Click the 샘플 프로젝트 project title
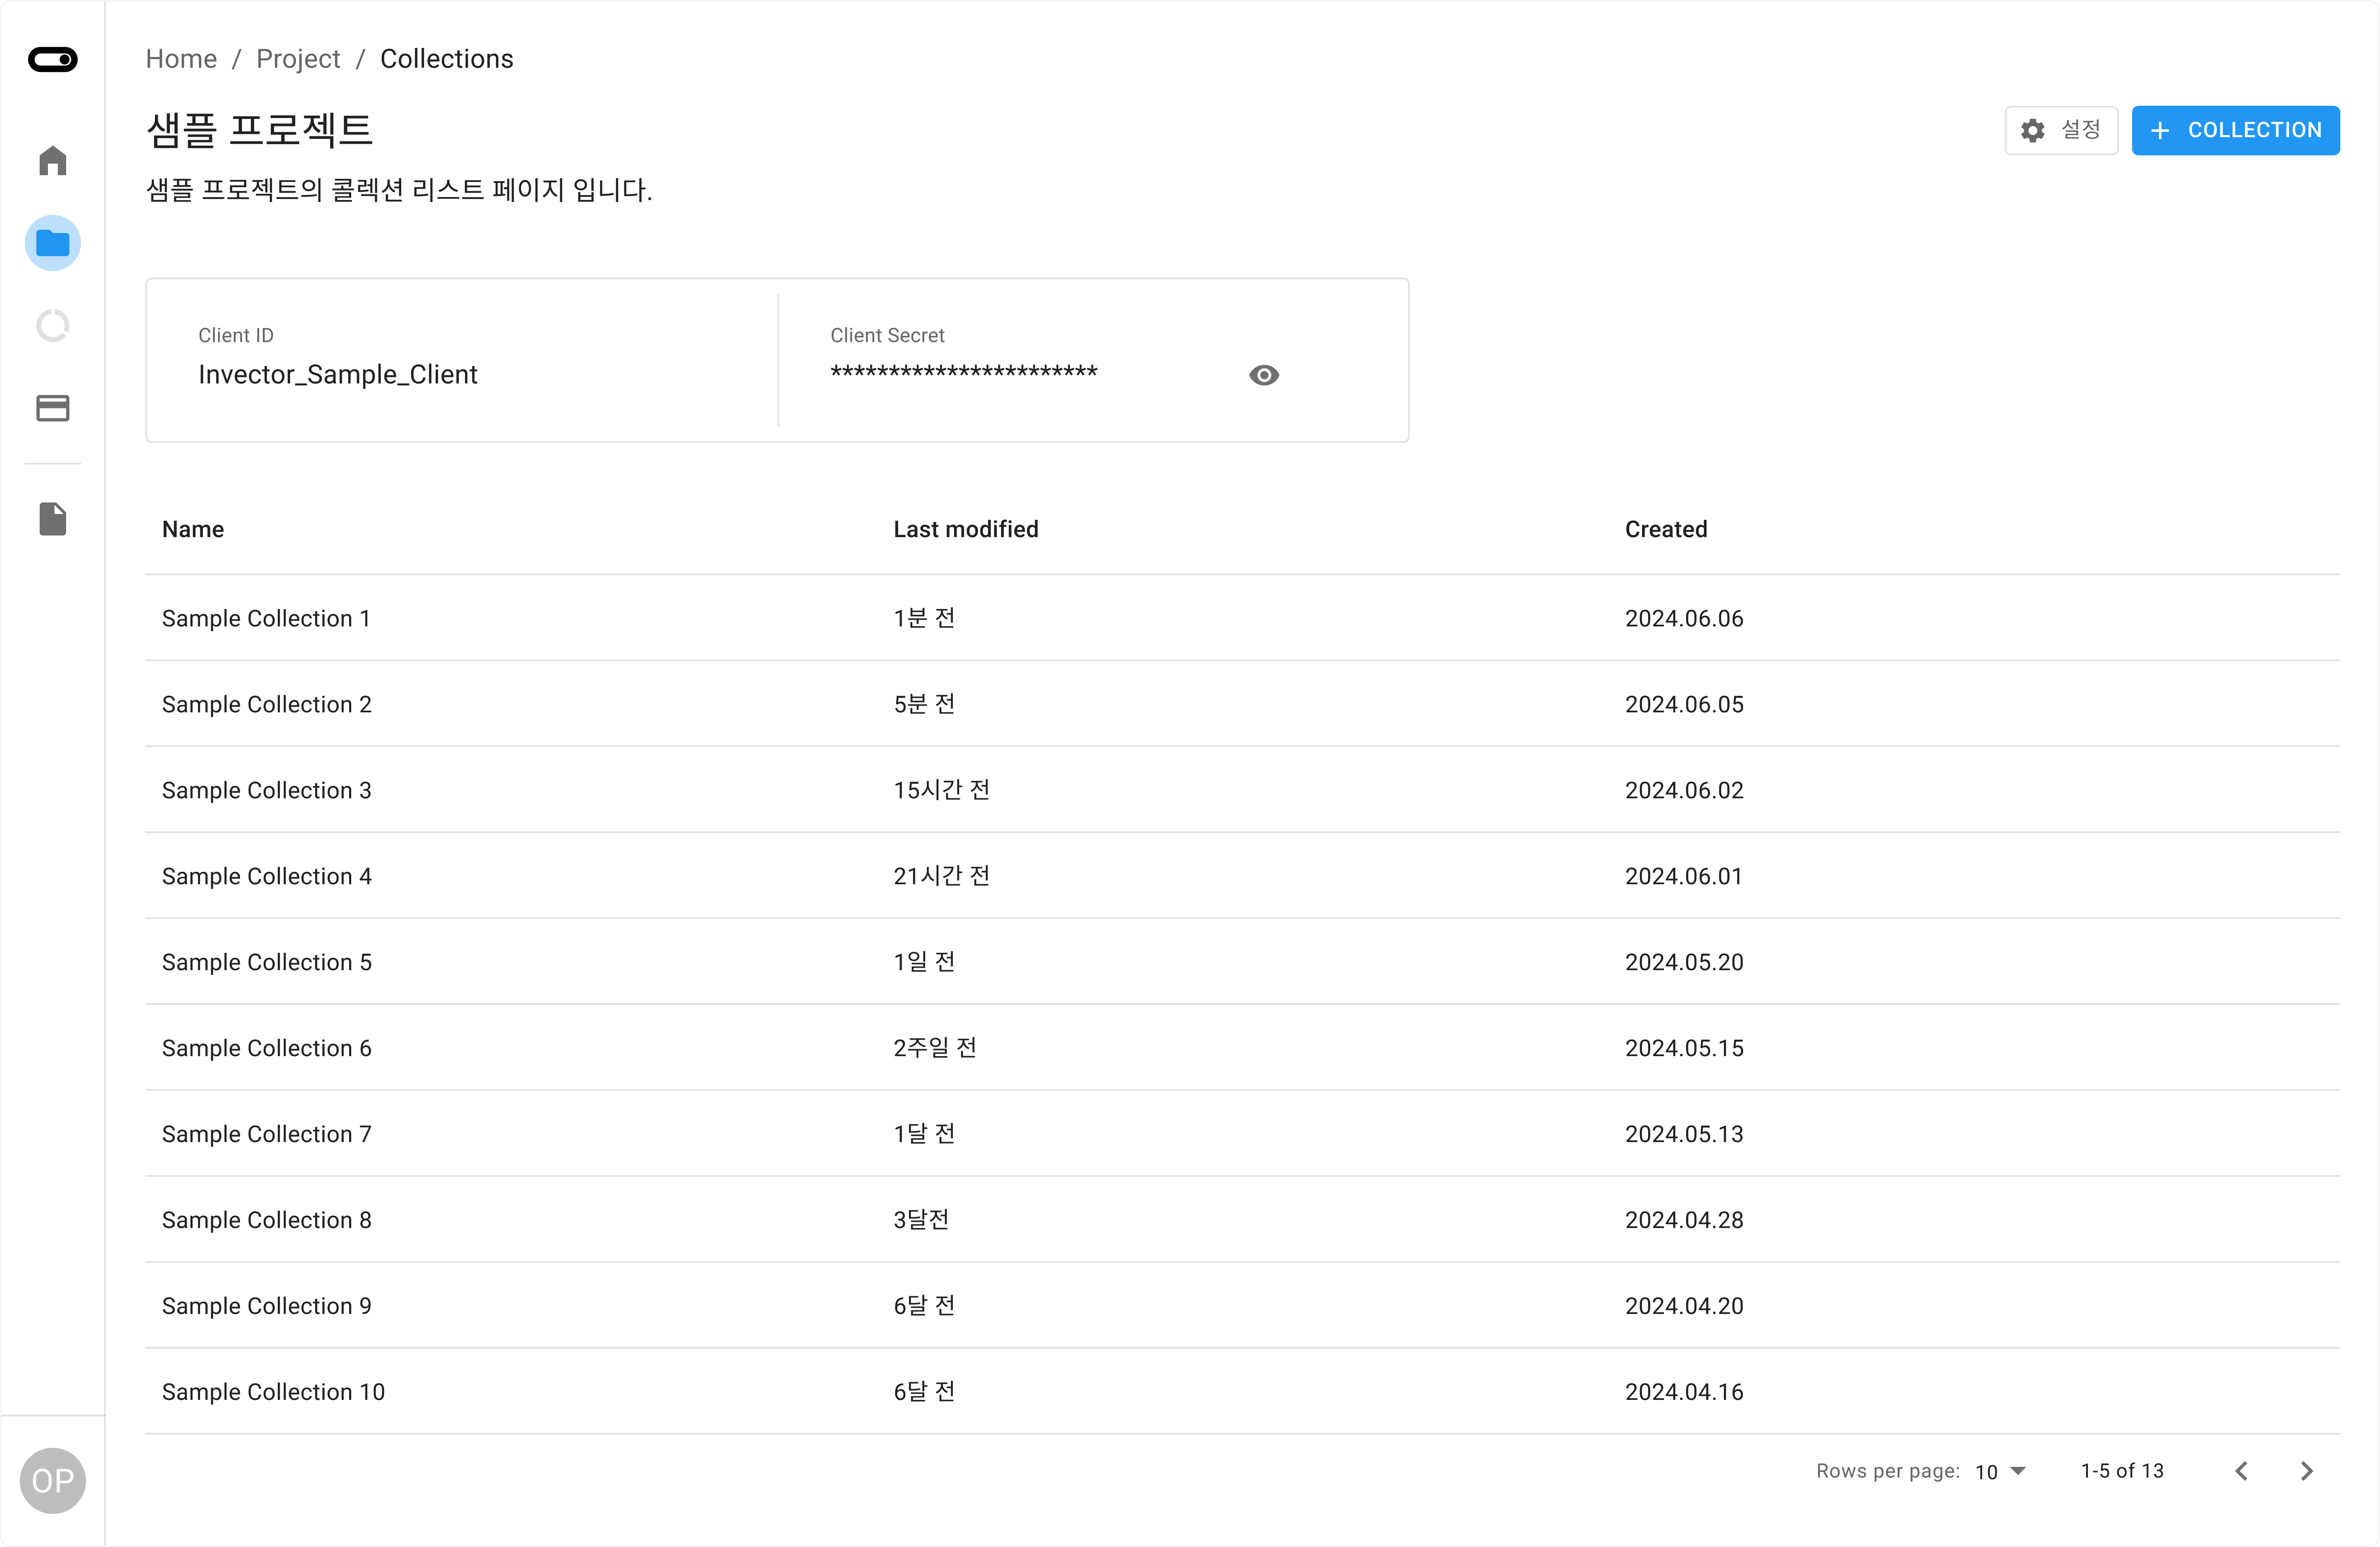Screen dimensions: 2380x1547 pyautogui.click(x=260, y=130)
